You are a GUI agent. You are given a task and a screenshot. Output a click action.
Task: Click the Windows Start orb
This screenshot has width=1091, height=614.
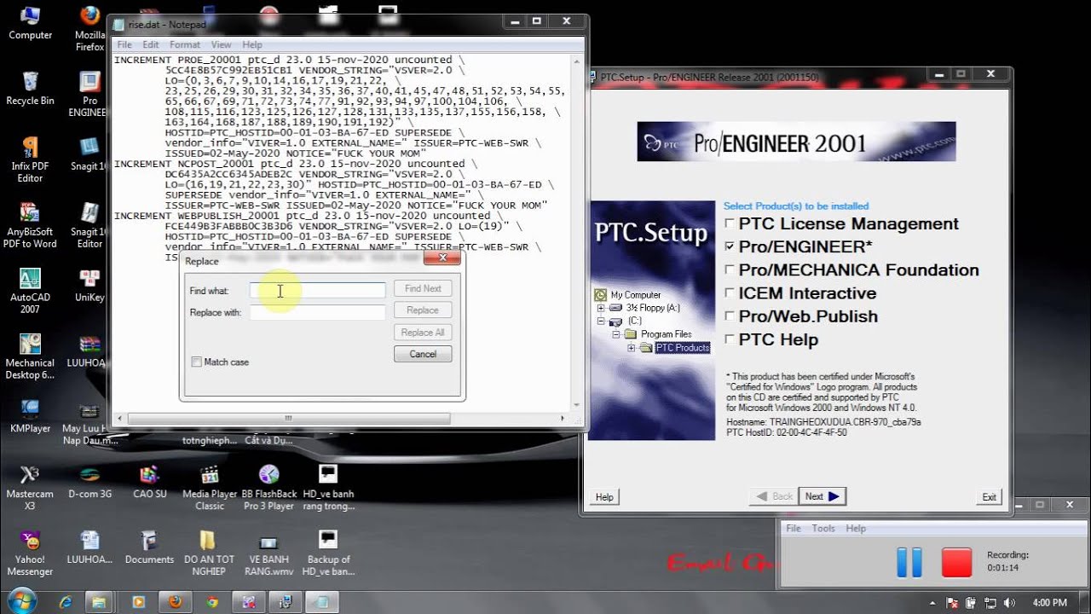coord(21,600)
